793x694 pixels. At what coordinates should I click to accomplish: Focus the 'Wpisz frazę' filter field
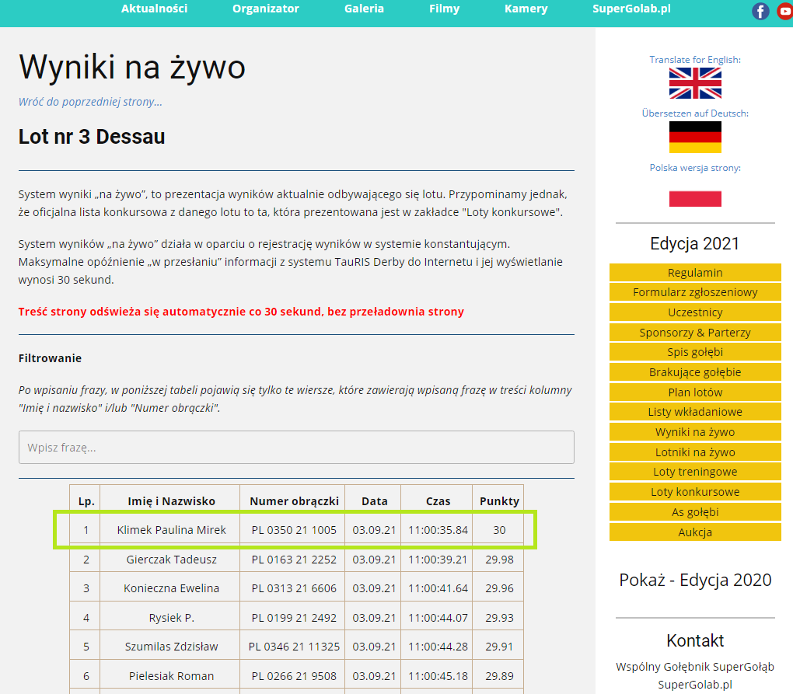[296, 448]
